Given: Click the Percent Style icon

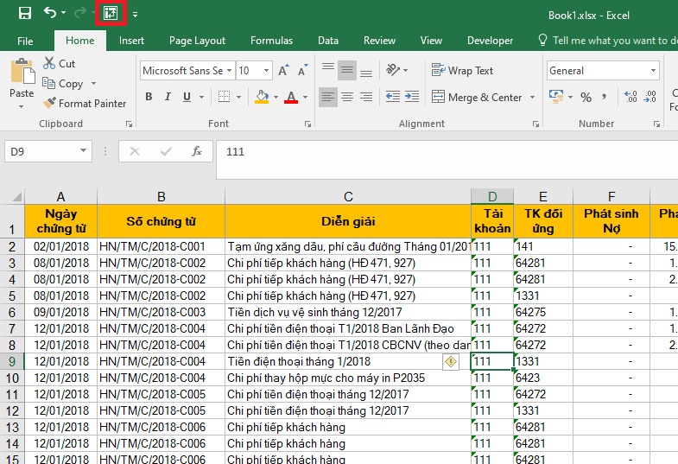Looking at the screenshot, I should (586, 97).
